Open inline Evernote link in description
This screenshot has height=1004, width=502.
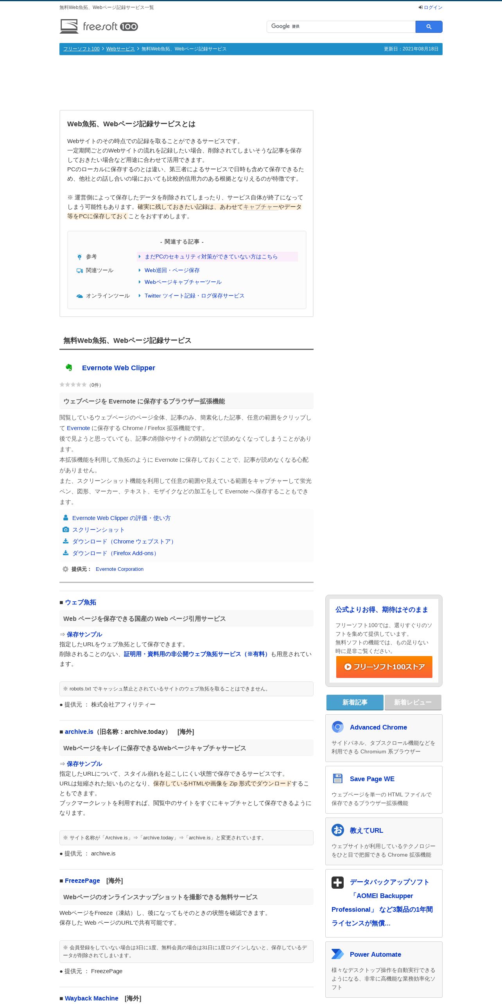tap(78, 428)
